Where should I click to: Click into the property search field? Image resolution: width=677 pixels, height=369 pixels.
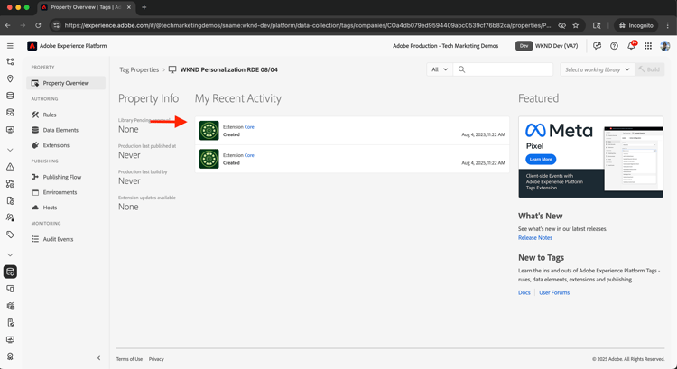tap(504, 69)
